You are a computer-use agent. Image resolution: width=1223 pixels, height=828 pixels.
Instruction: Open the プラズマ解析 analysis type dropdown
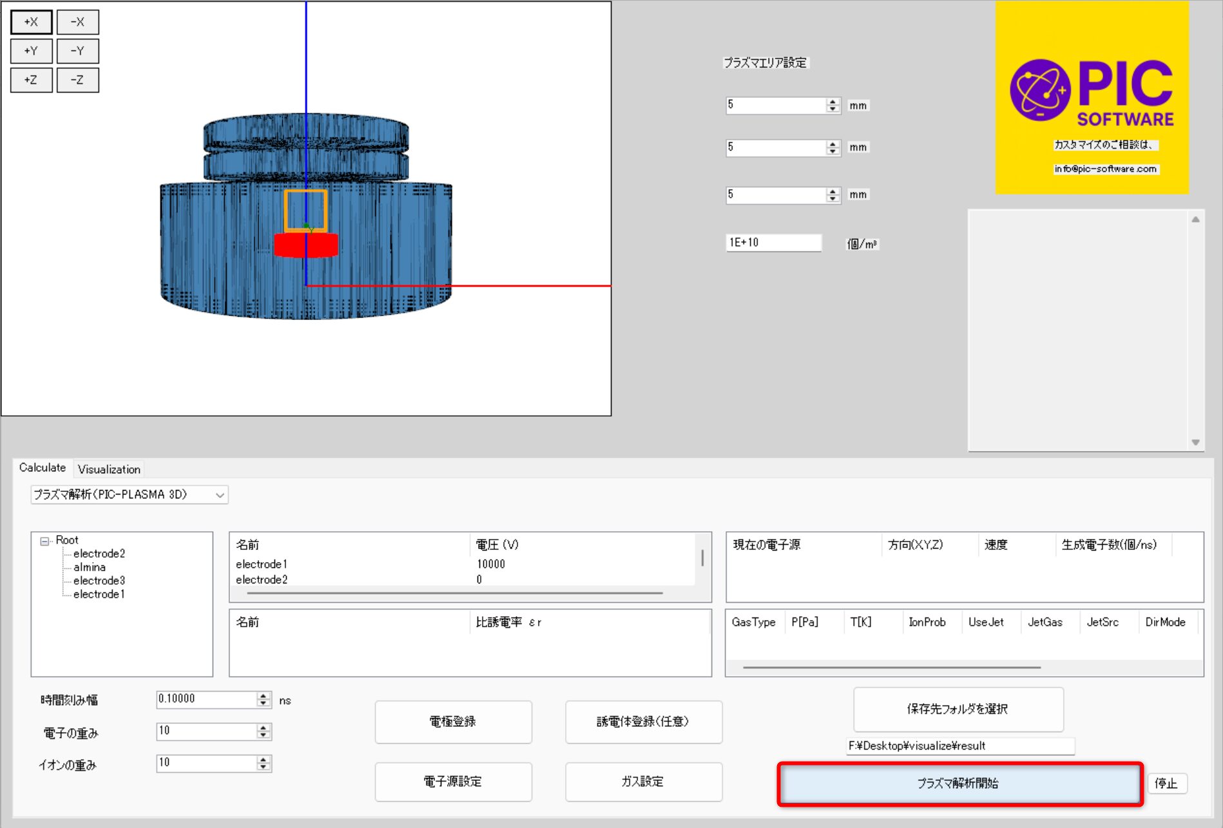pyautogui.click(x=129, y=494)
